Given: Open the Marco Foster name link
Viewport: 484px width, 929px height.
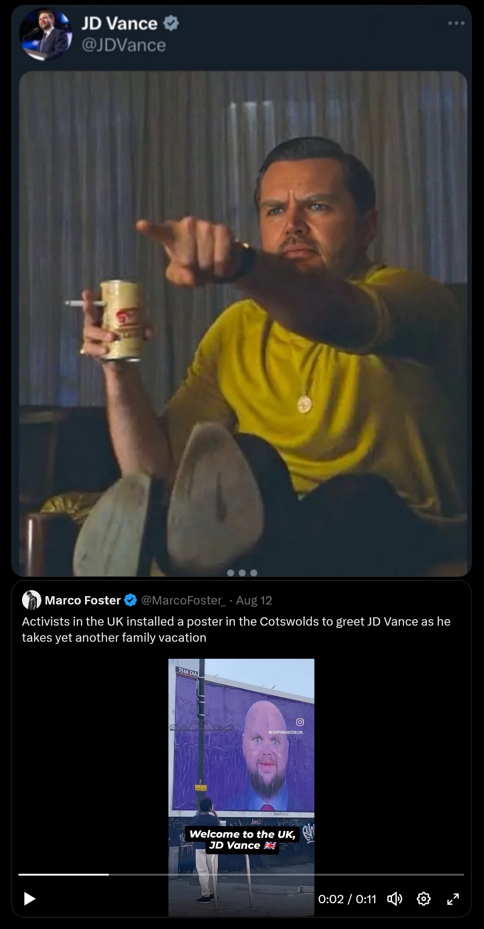Looking at the screenshot, I should tap(83, 600).
